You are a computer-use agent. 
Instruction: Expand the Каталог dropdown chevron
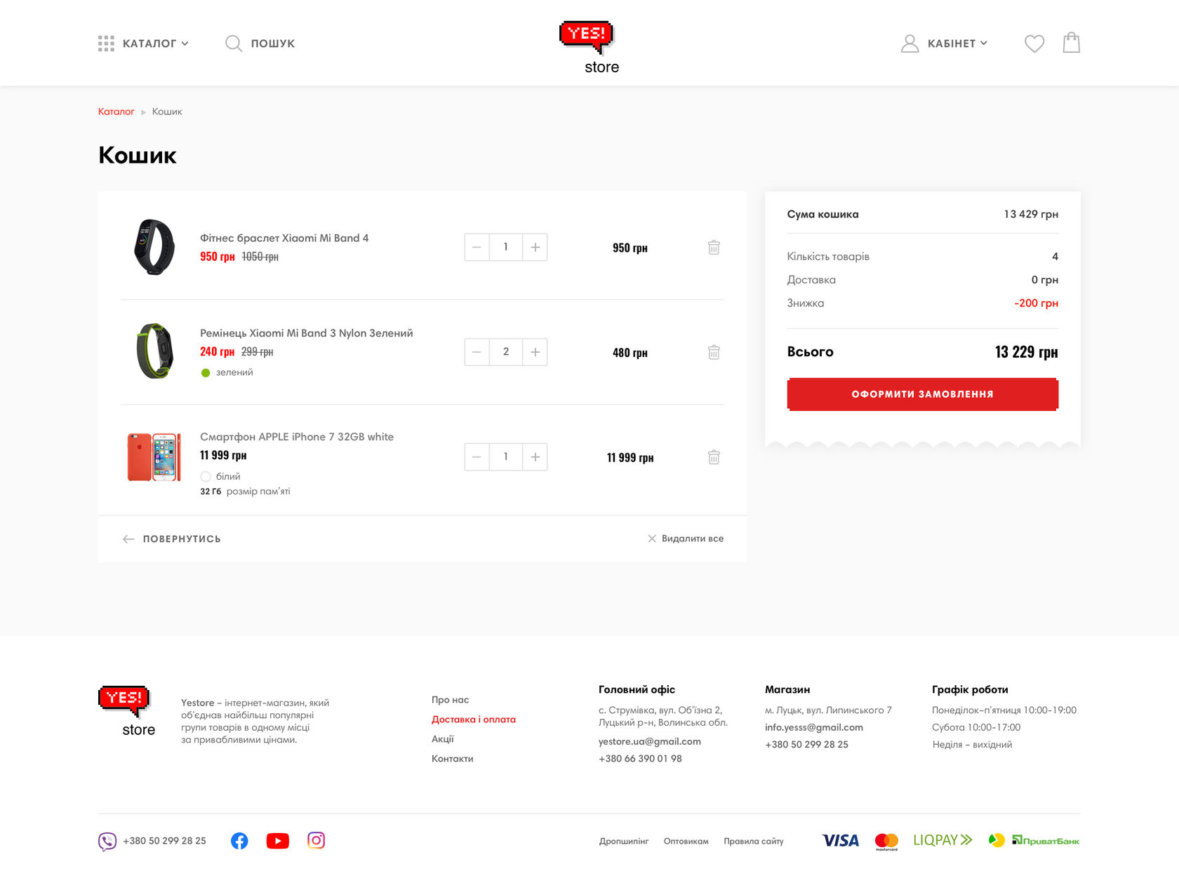185,43
